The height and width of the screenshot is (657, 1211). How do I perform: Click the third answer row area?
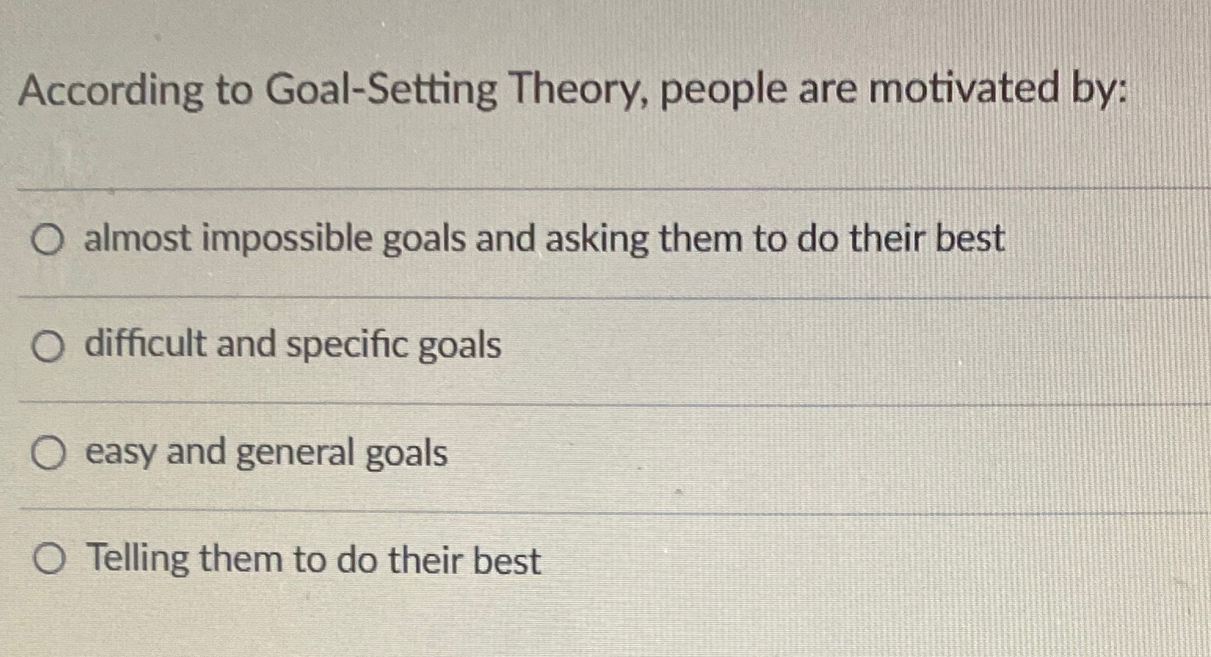pos(549,452)
